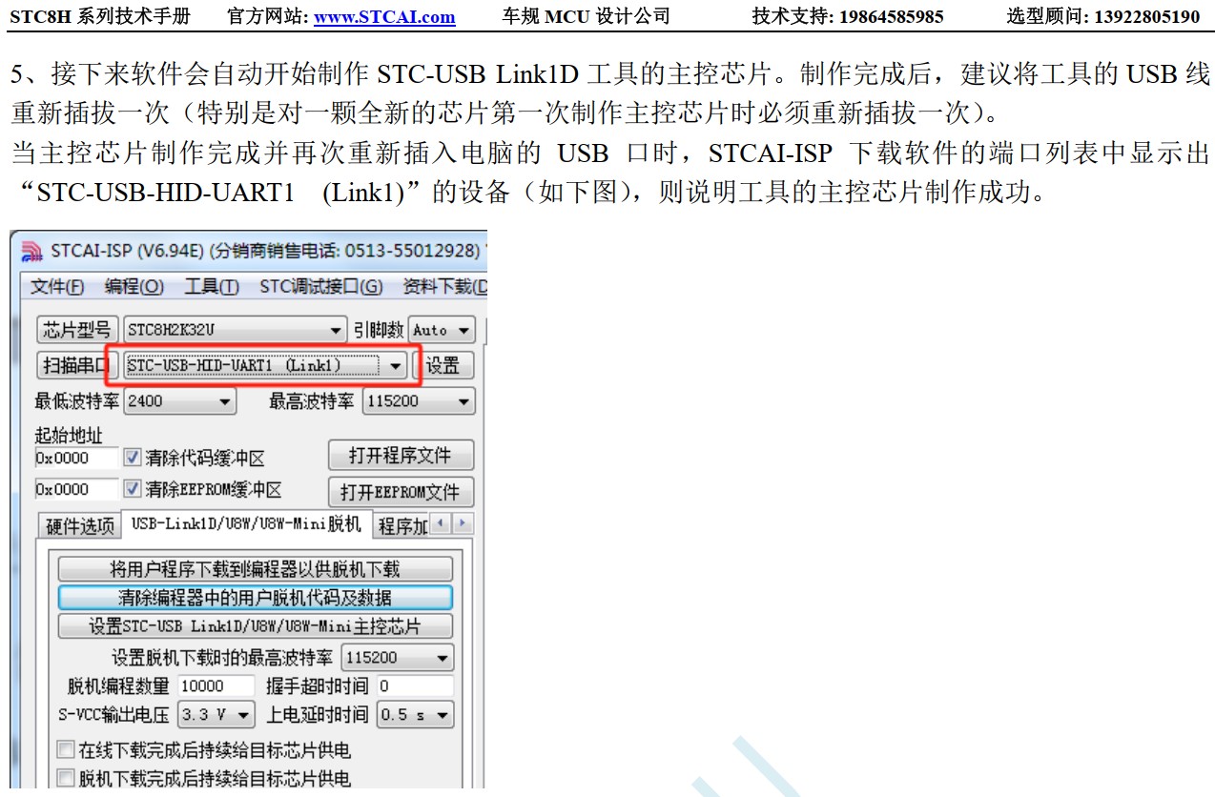This screenshot has height=797, width=1215.
Task: Click the code start address 0x0000 field
Action: tap(77, 459)
